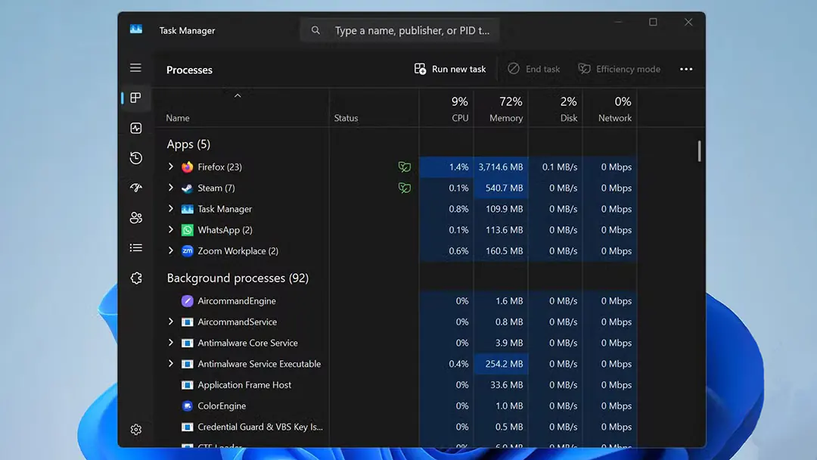Expand the Steam process group
Screen dimensions: 817x460
pyautogui.click(x=171, y=188)
